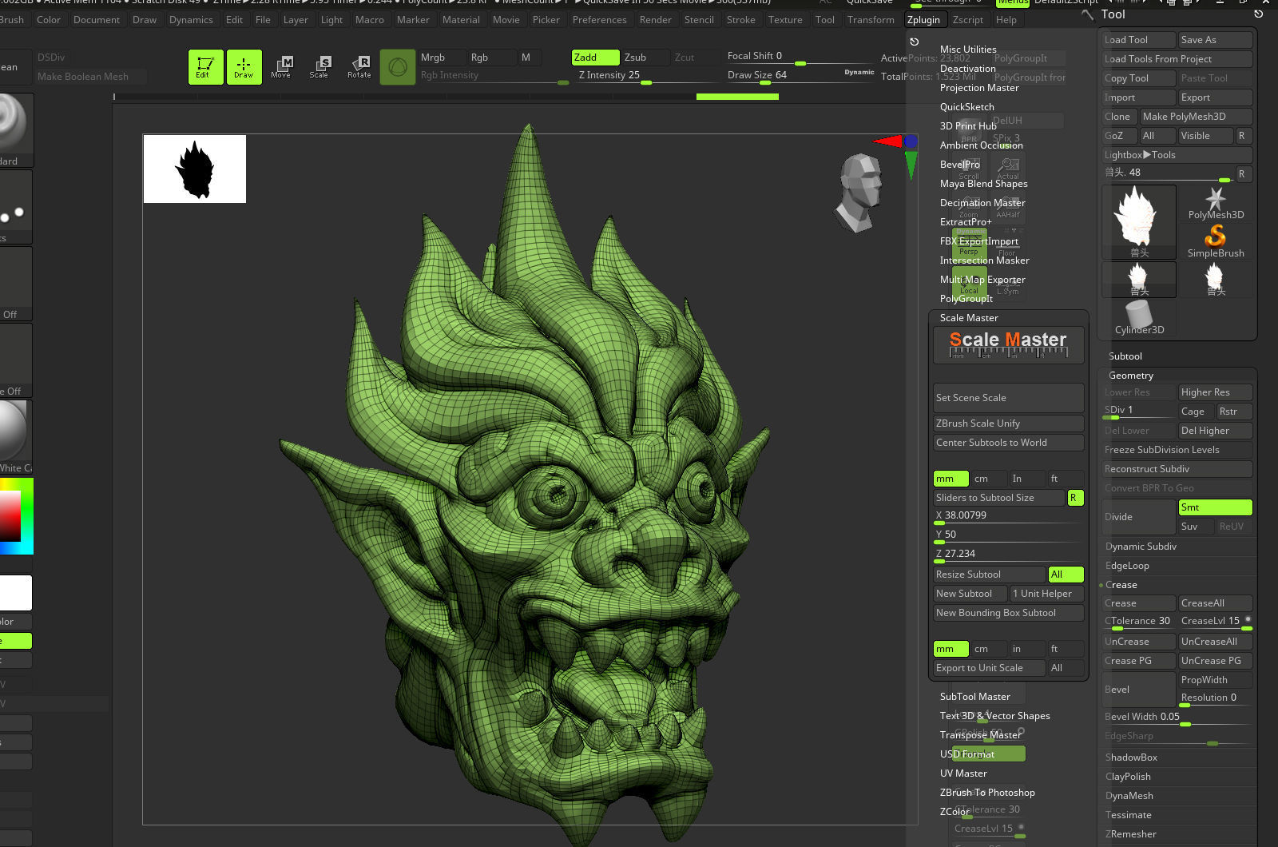Toggle the Smt option beside Divide
This screenshot has height=847, width=1278.
pos(1215,507)
